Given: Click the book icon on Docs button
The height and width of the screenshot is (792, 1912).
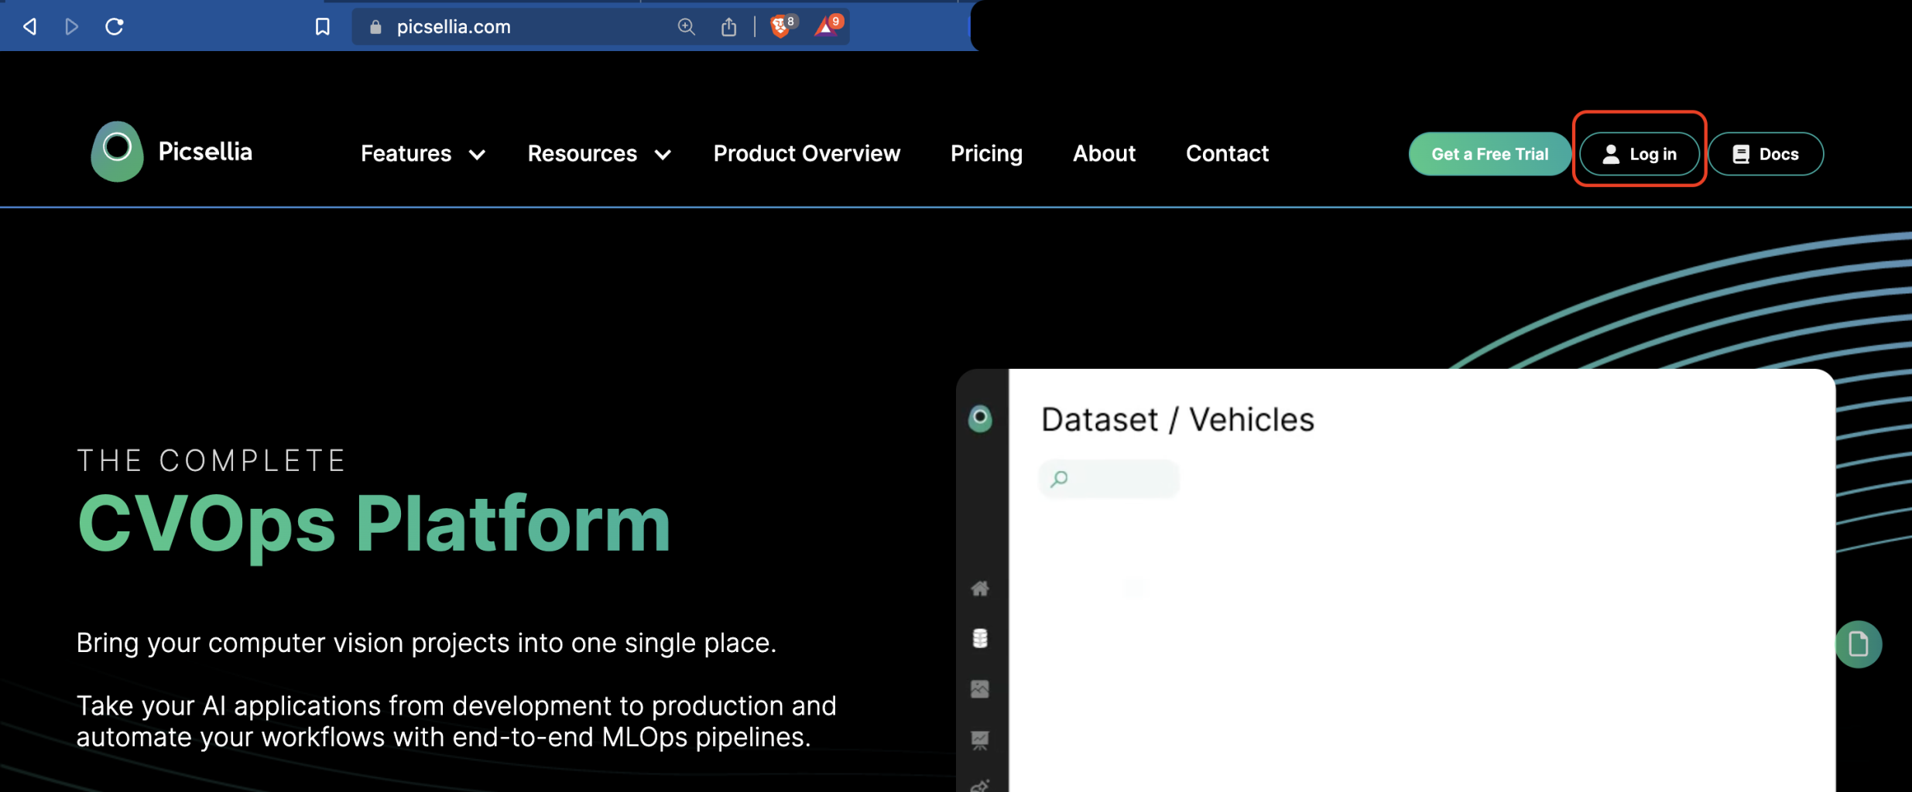Looking at the screenshot, I should [x=1741, y=154].
